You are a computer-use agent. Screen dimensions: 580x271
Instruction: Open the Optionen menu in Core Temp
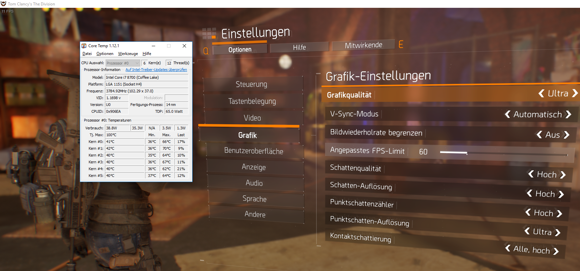105,54
